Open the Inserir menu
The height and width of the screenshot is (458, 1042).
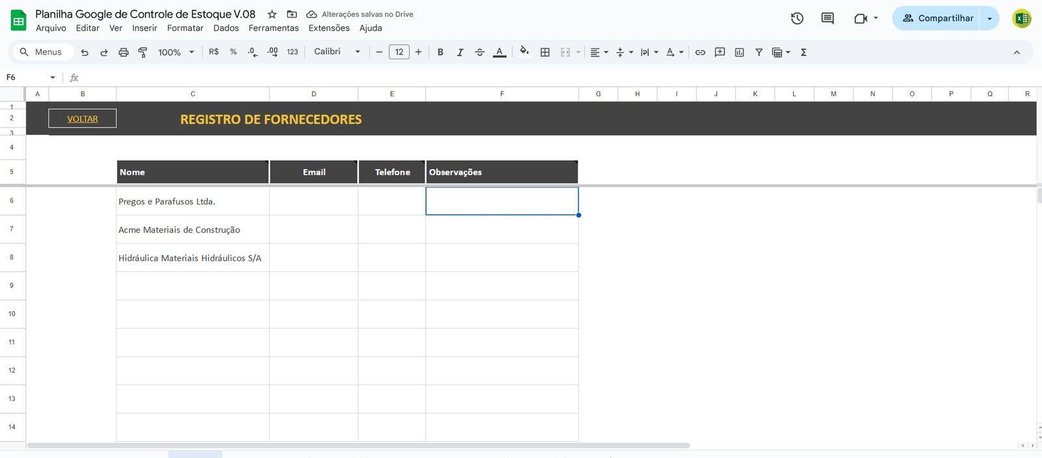point(145,28)
